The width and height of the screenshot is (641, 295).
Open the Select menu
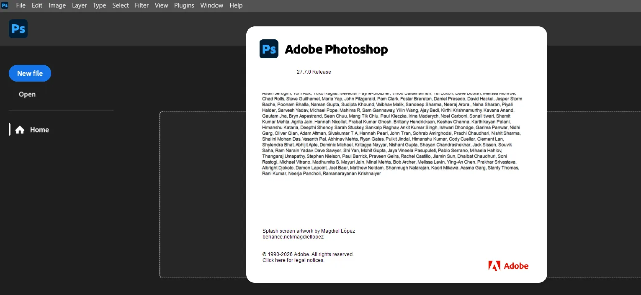pyautogui.click(x=121, y=5)
